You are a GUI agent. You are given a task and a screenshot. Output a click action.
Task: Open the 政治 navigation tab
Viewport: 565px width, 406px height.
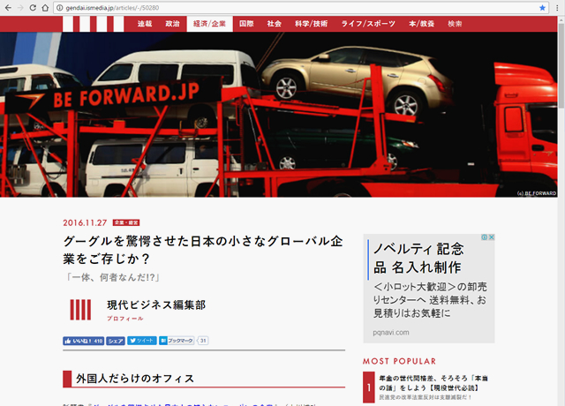pyautogui.click(x=171, y=24)
